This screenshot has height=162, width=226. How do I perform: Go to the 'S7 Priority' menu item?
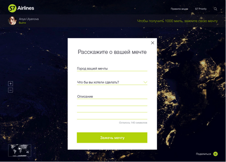tap(201, 9)
